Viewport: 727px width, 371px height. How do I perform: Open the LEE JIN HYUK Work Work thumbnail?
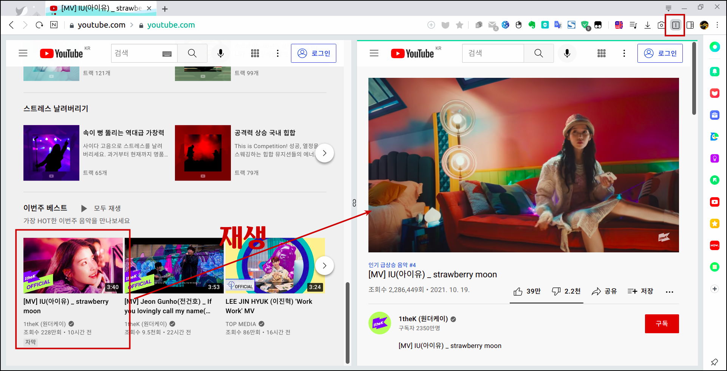coord(275,266)
